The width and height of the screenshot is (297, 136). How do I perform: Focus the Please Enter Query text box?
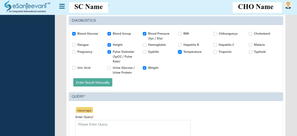133,128
